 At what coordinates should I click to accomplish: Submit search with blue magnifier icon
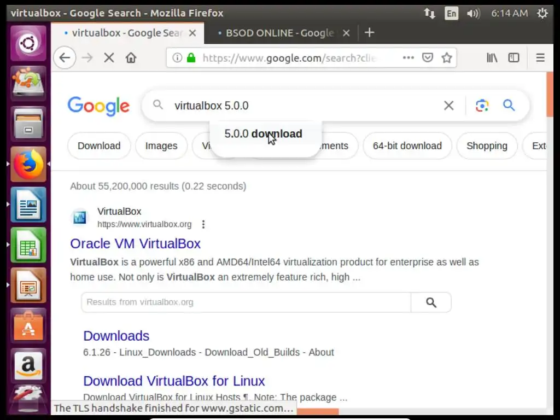509,106
